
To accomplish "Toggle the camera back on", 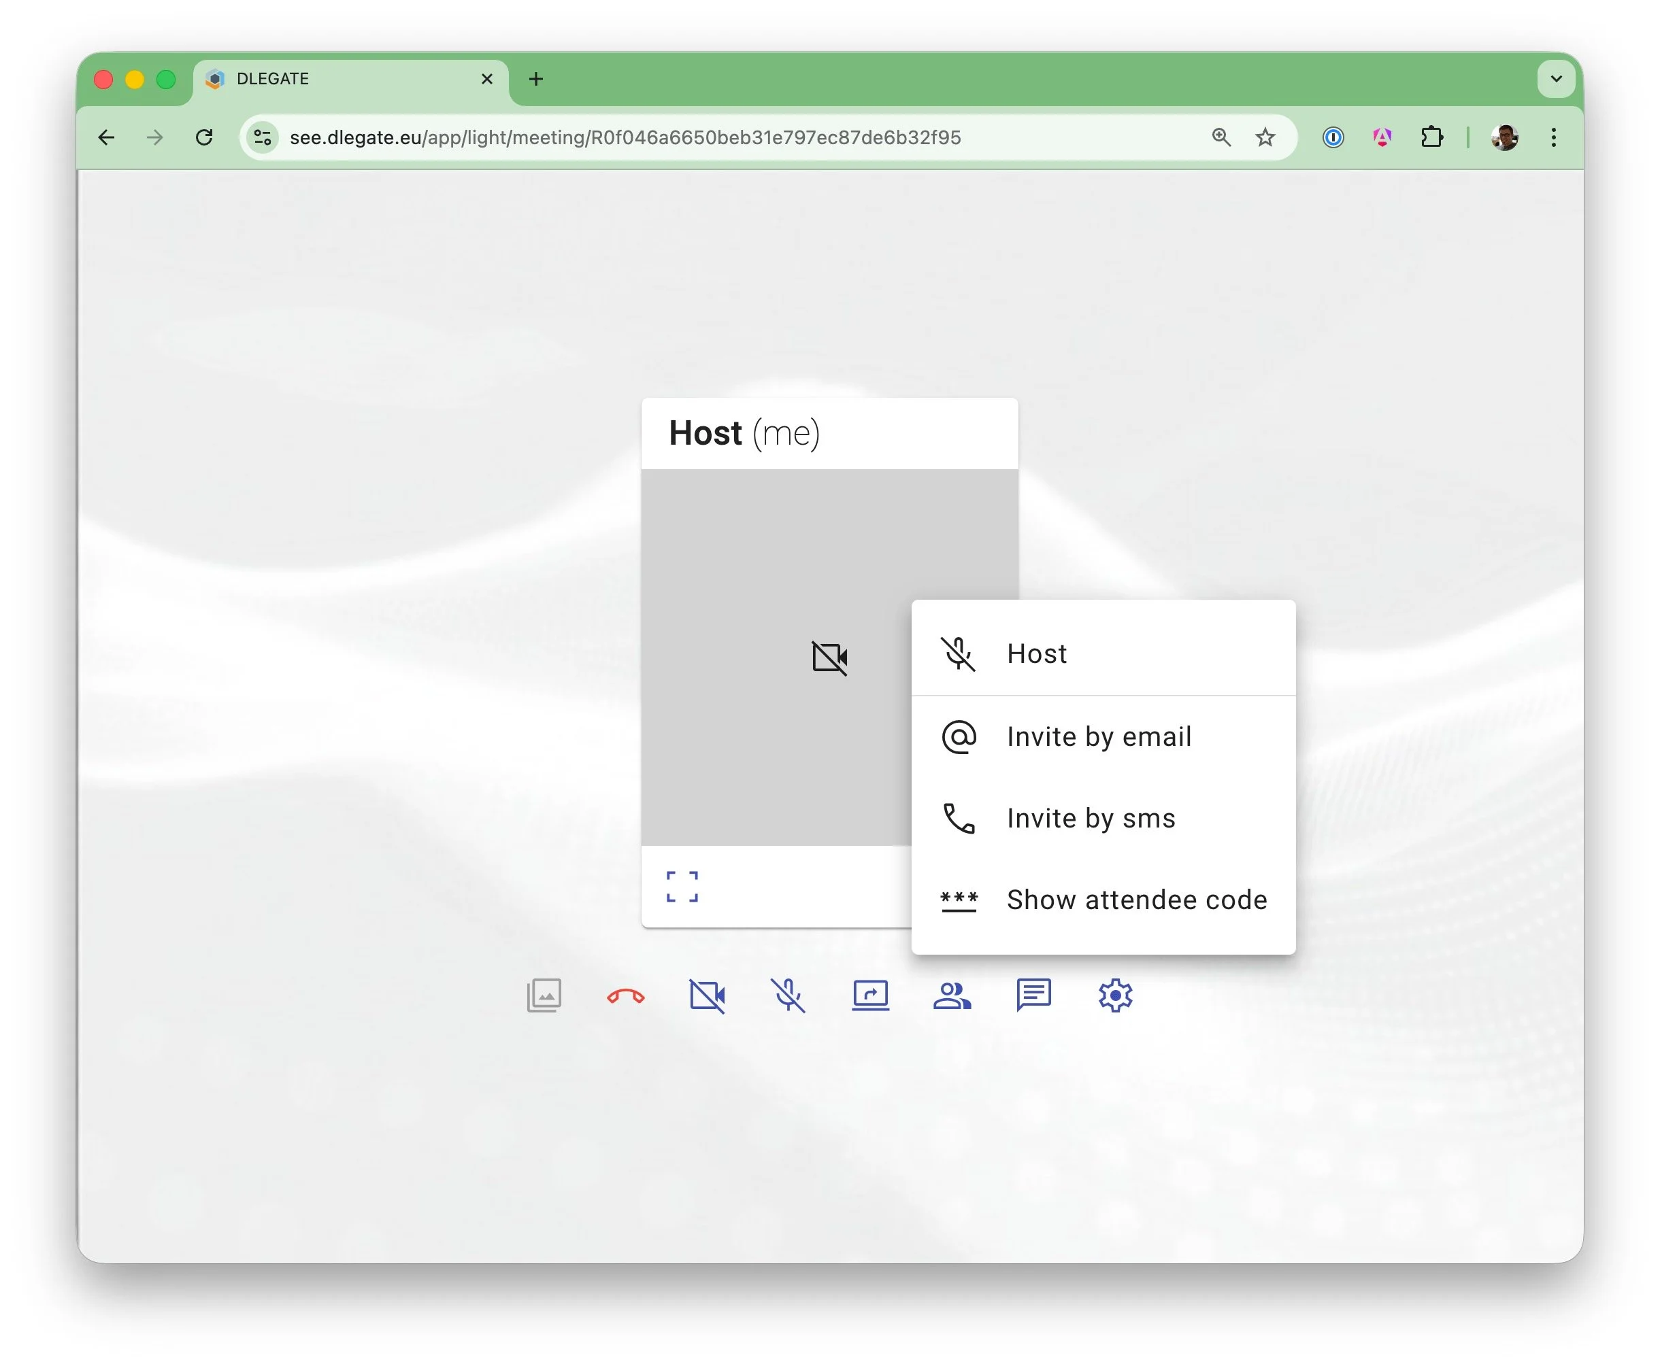I will [x=708, y=995].
